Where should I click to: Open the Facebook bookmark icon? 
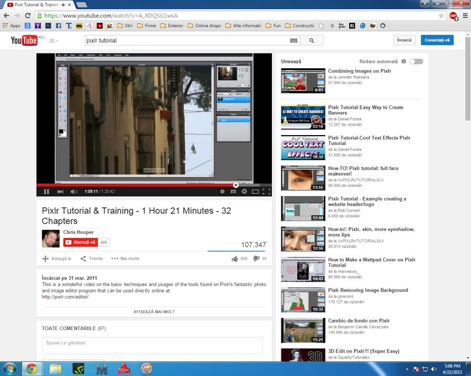[x=58, y=26]
